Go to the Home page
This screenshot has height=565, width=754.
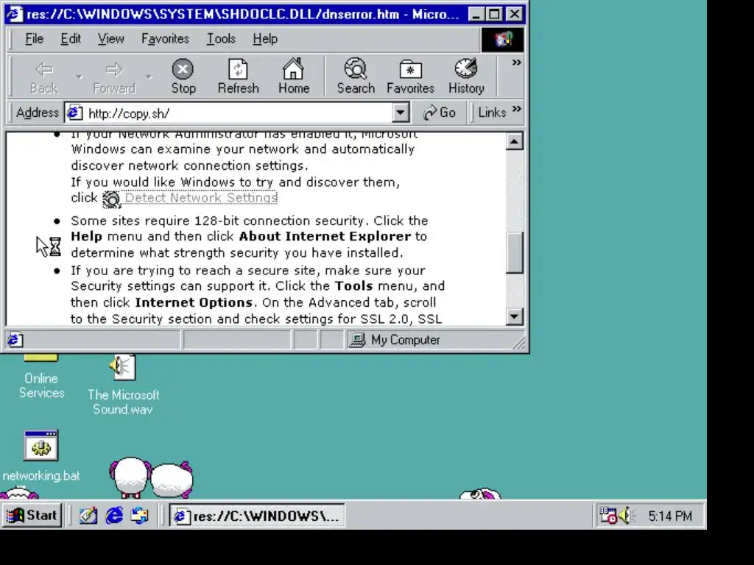tap(293, 77)
